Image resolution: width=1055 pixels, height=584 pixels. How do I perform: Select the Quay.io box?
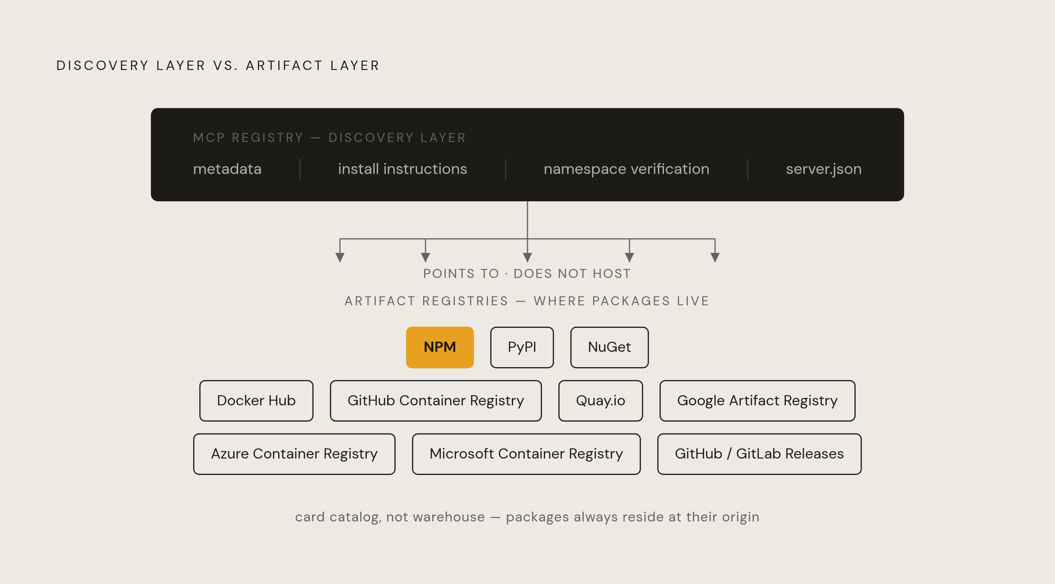point(601,400)
